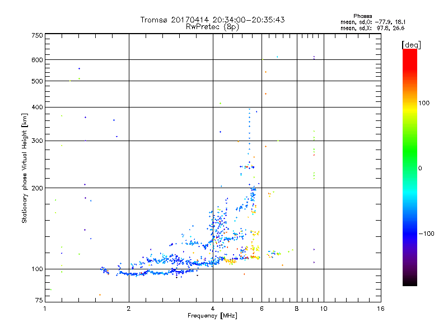Click the x-axis tick label "16"

pos(381,309)
